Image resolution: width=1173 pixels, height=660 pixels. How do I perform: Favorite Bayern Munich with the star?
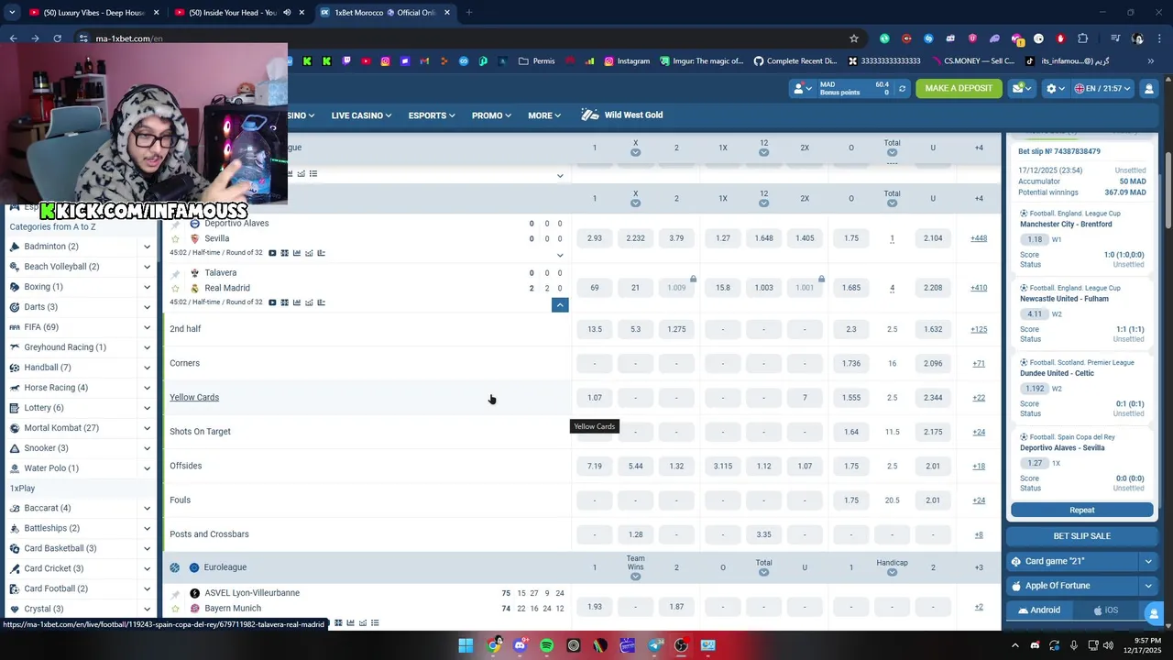tap(175, 608)
